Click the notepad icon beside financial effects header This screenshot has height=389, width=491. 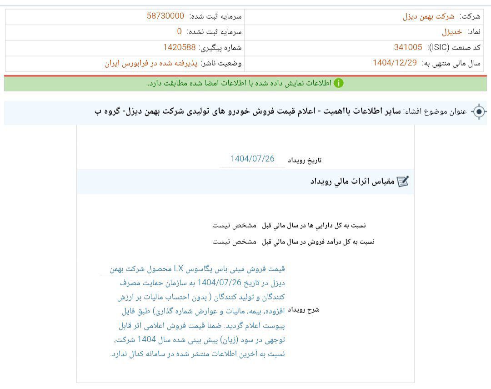tap(403, 182)
